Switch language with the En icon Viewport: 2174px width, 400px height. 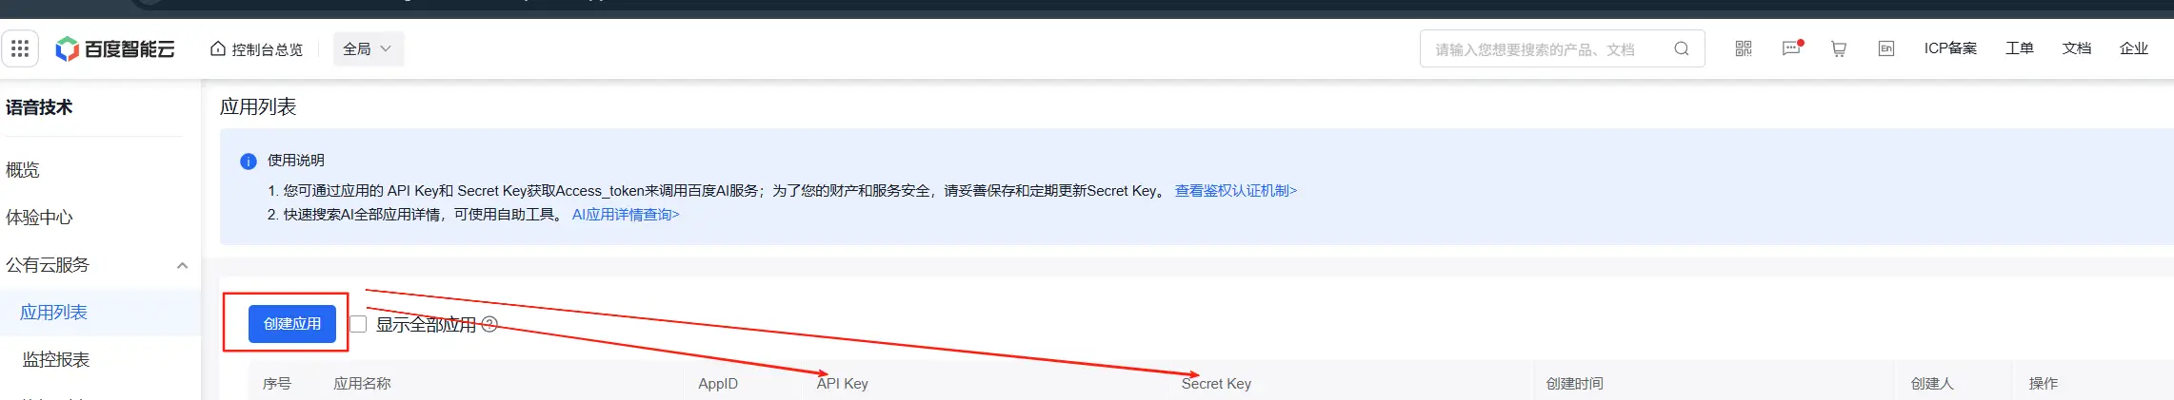click(x=1886, y=49)
